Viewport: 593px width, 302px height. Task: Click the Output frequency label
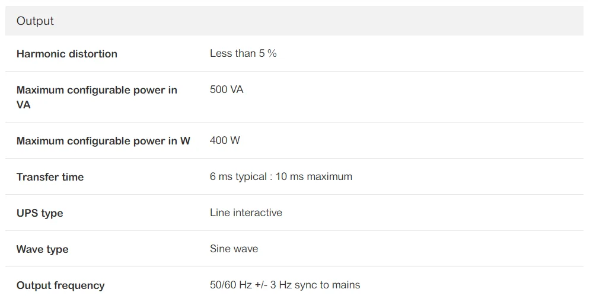(x=60, y=285)
